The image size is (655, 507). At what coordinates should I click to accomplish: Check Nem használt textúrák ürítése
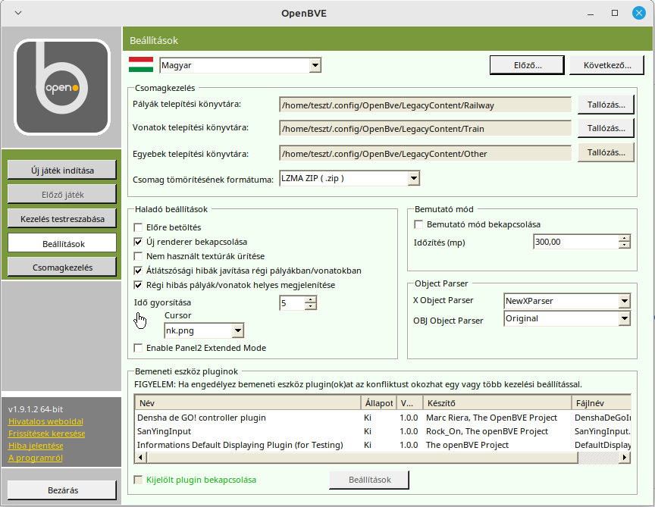click(x=138, y=256)
